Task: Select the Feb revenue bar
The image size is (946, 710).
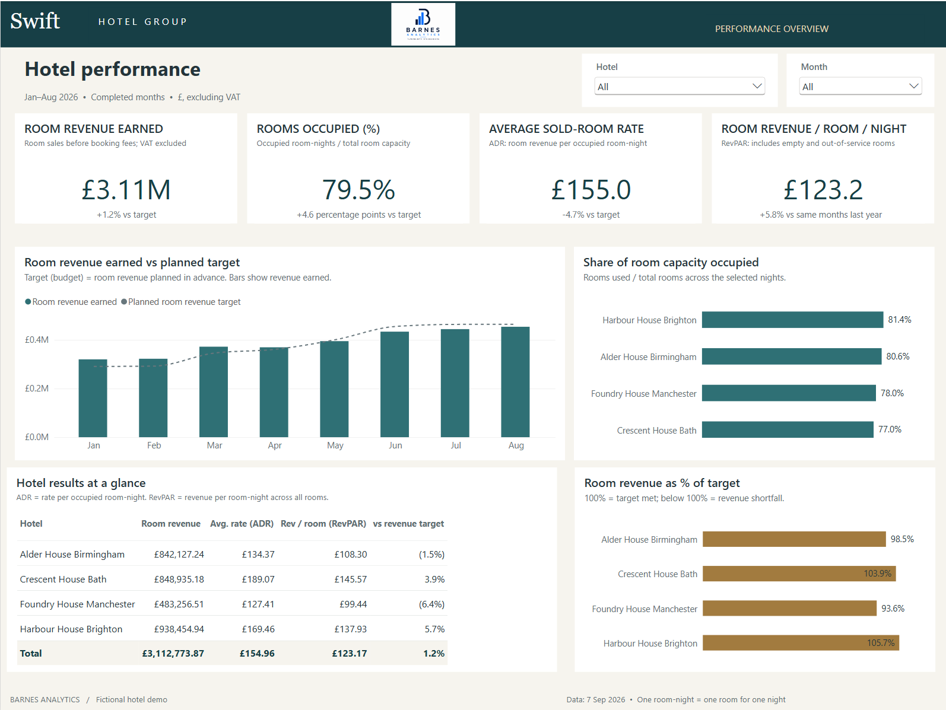Action: point(153,398)
